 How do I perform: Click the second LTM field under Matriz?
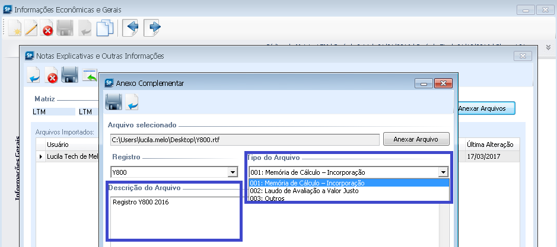88,112
